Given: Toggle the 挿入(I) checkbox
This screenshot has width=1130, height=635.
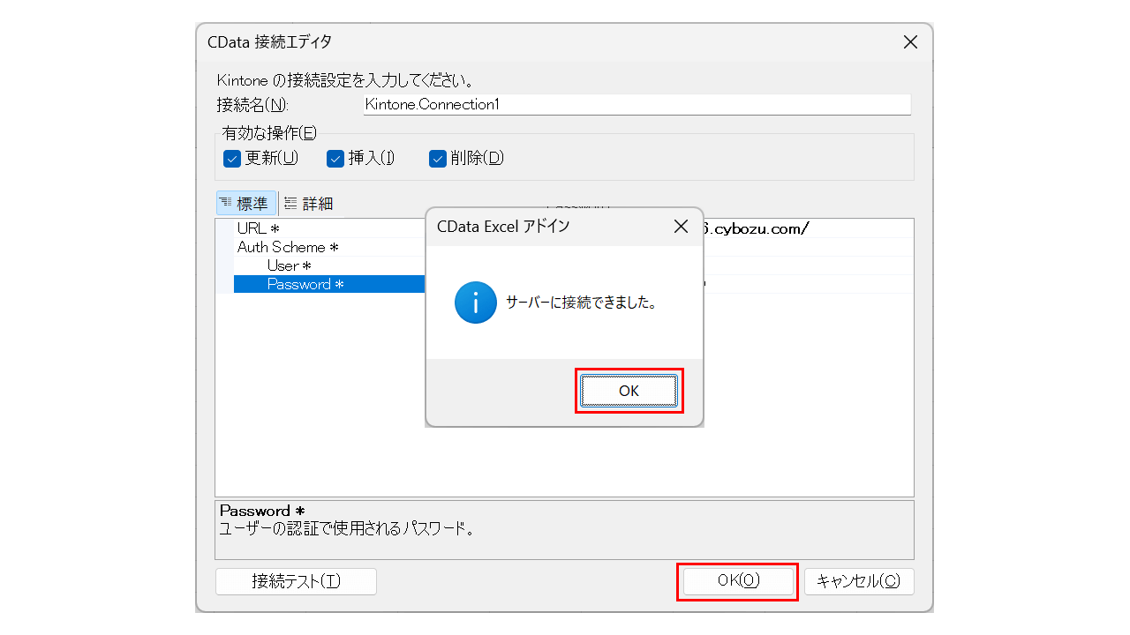Looking at the screenshot, I should [335, 159].
